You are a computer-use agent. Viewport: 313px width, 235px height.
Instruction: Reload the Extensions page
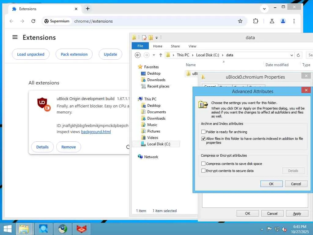click(33, 21)
